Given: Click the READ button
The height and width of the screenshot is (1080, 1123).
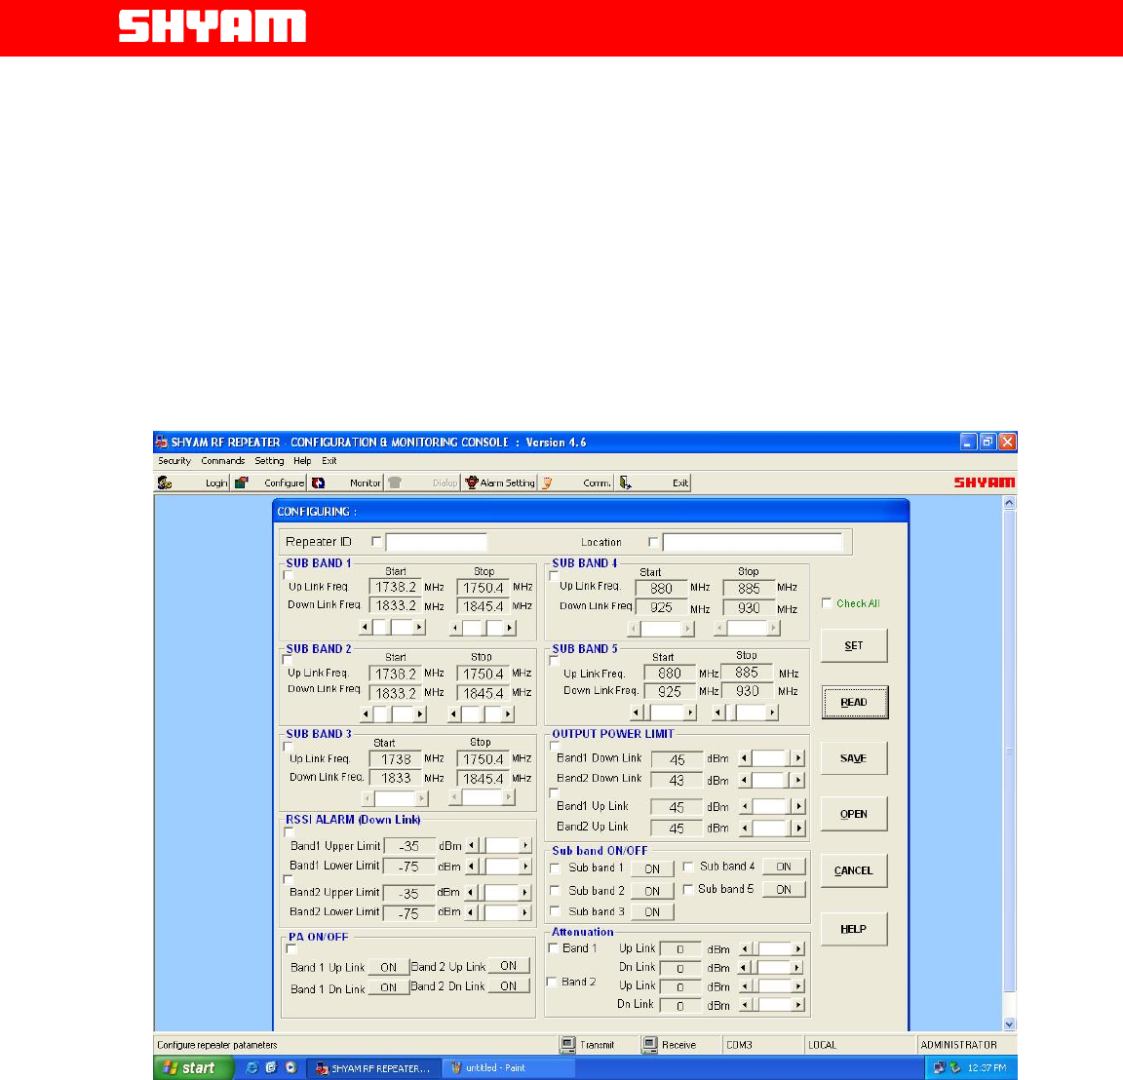Looking at the screenshot, I should point(854,702).
